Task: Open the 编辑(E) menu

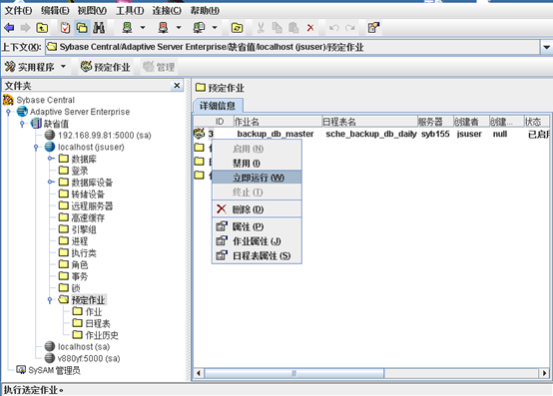Action: [x=55, y=11]
